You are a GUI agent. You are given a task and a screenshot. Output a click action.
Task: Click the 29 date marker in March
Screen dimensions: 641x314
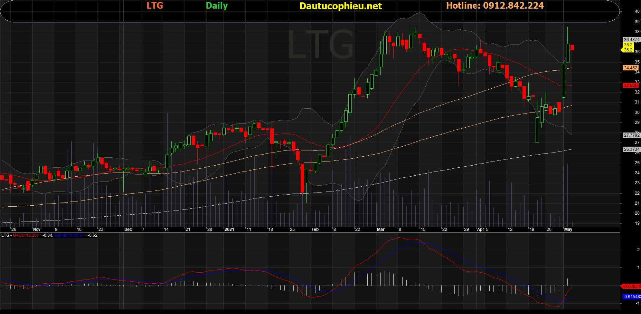[x=466, y=229]
